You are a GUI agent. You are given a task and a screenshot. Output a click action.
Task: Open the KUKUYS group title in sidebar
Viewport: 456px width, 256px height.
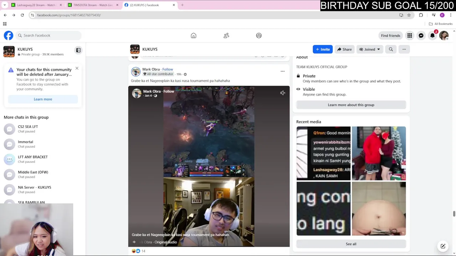tap(25, 49)
